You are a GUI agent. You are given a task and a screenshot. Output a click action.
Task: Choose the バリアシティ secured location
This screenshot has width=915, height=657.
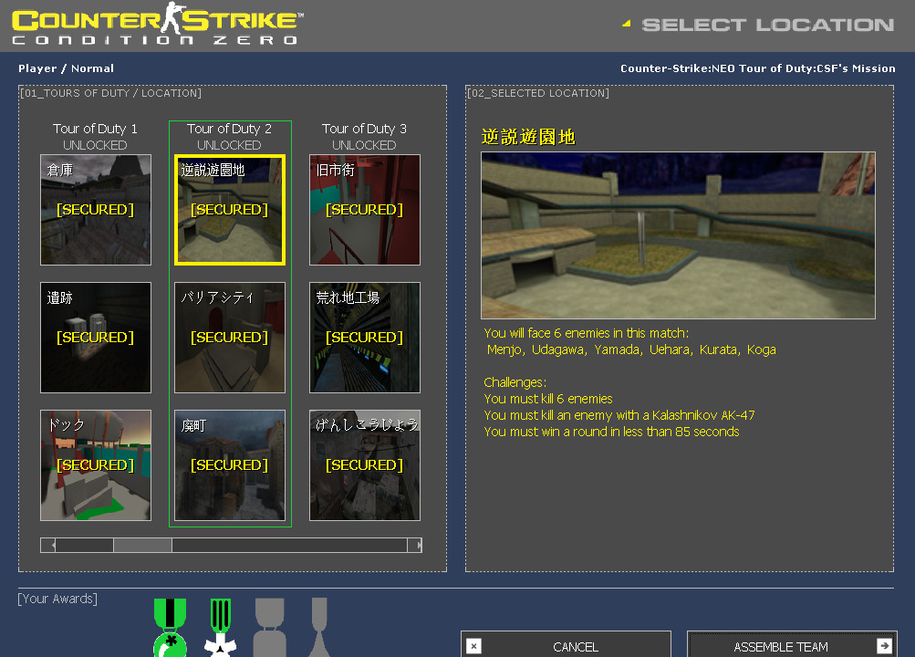point(229,337)
